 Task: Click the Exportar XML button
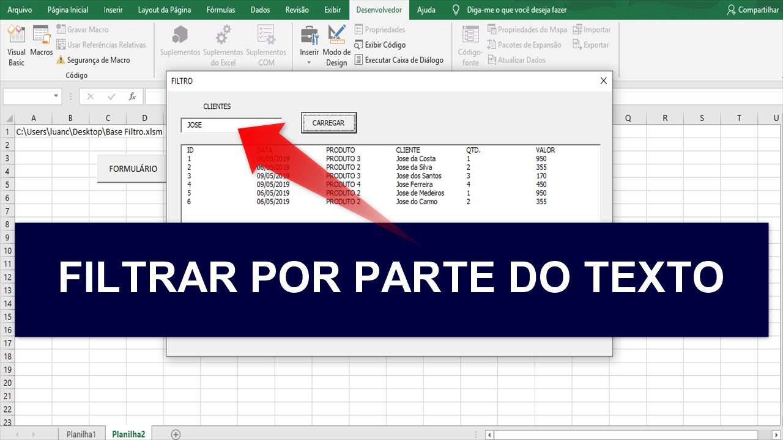[591, 45]
